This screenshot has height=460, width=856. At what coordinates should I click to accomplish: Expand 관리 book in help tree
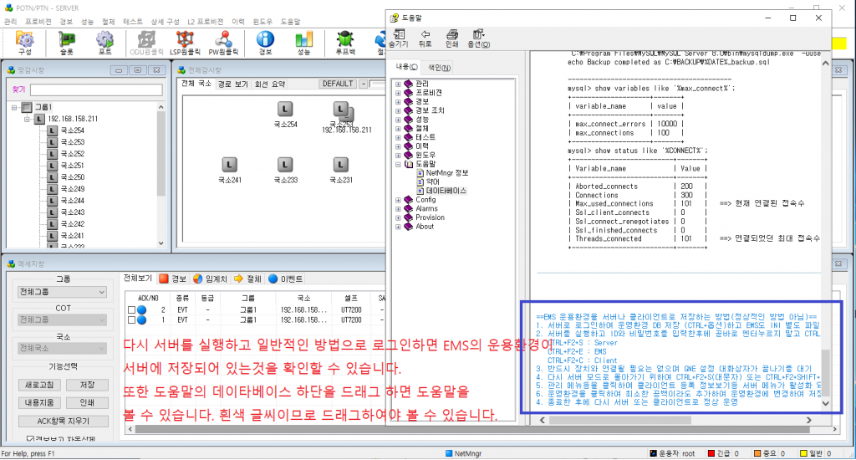click(398, 84)
